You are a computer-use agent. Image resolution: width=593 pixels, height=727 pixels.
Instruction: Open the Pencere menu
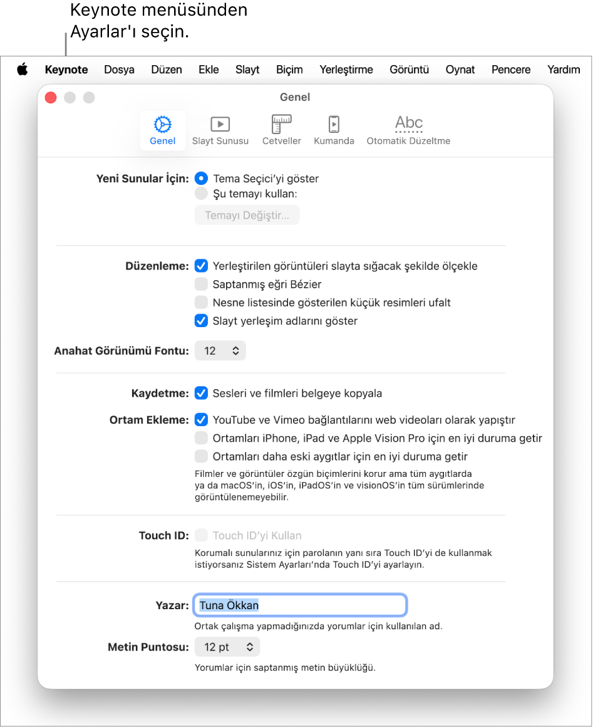[511, 70]
